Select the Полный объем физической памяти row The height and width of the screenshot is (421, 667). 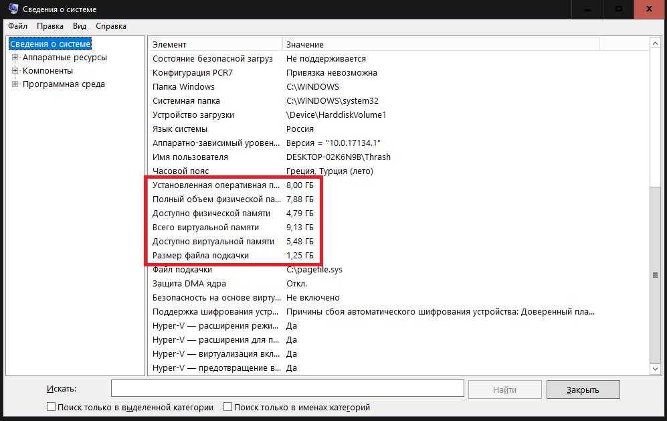399,199
